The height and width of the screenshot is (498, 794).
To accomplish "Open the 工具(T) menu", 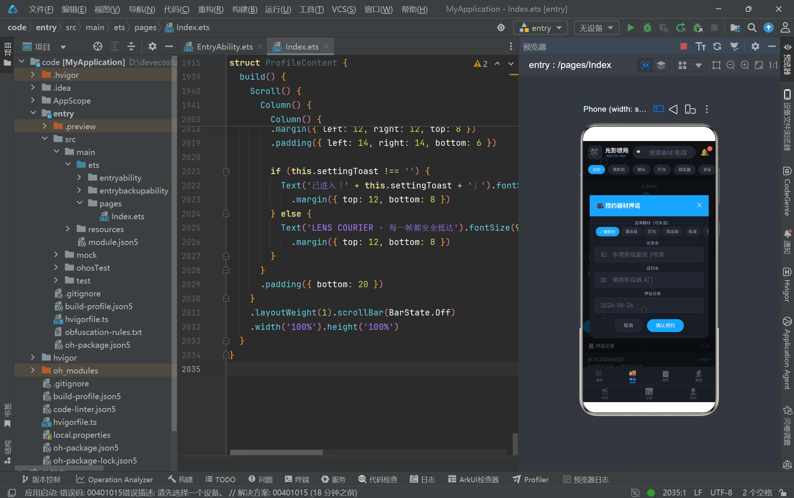I will pos(311,9).
